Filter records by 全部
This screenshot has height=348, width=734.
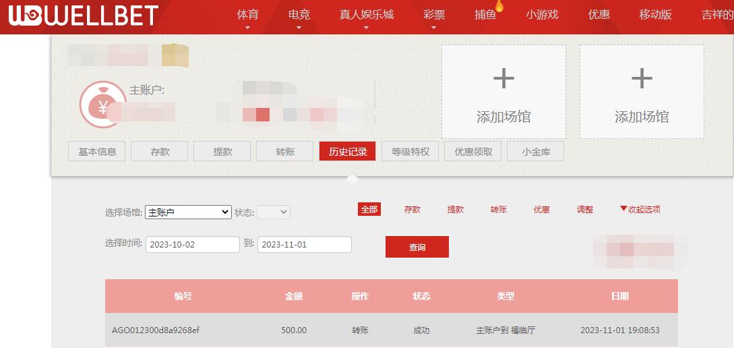tap(369, 209)
